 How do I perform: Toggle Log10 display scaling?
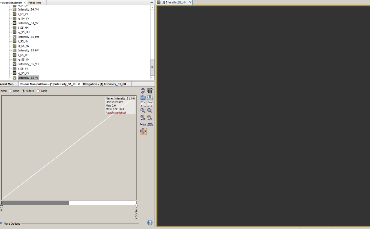click(x=143, y=124)
